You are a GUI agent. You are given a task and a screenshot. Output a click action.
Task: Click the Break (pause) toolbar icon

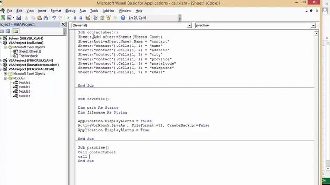coord(74,18)
